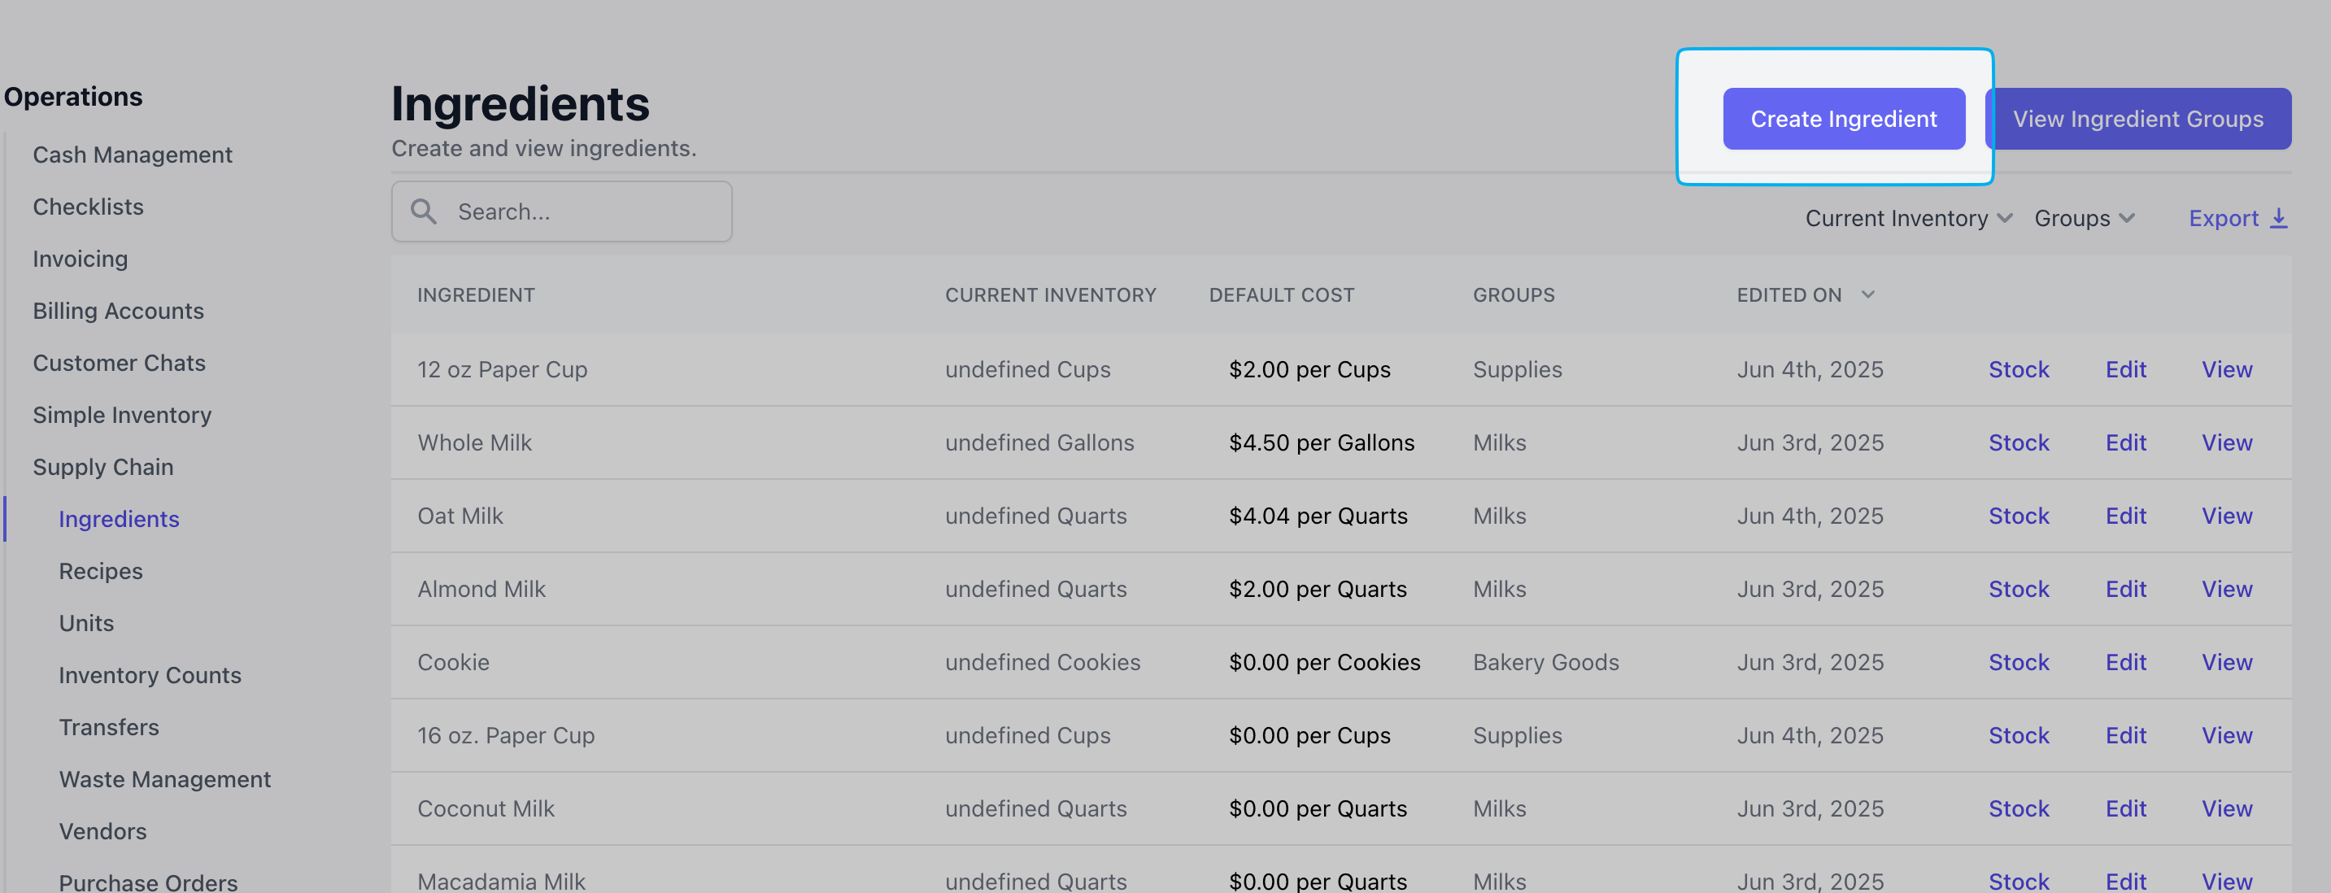Open Vendors submenu item
The height and width of the screenshot is (893, 2331).
pyautogui.click(x=102, y=831)
